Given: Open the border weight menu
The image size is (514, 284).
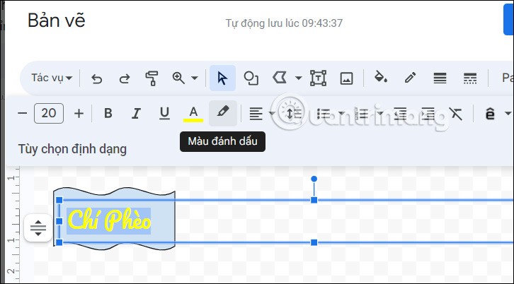Looking at the screenshot, I should (440, 78).
